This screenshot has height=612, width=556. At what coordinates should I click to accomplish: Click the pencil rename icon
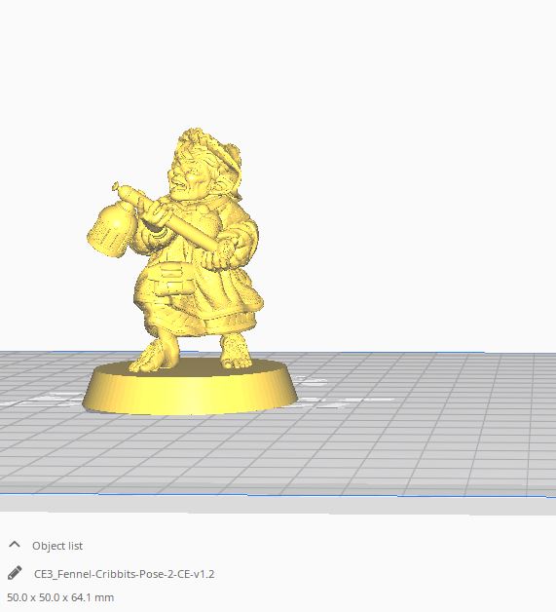click(x=15, y=573)
